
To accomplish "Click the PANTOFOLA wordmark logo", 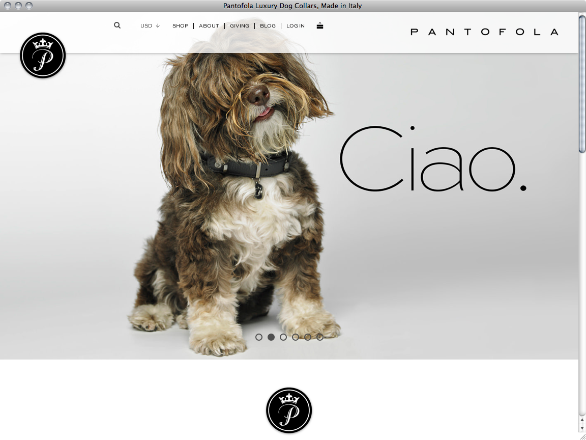I will tap(484, 32).
